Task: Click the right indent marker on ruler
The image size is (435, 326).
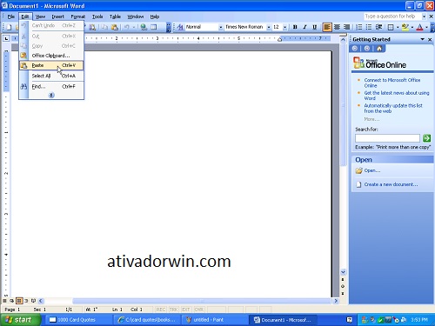Action: pyautogui.click(x=279, y=40)
